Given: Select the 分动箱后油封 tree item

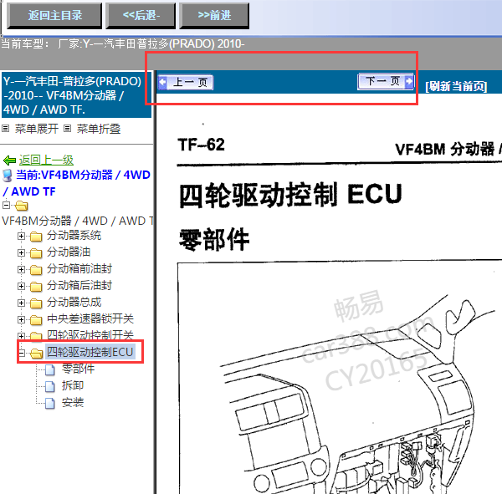Looking at the screenshot, I should (79, 285).
